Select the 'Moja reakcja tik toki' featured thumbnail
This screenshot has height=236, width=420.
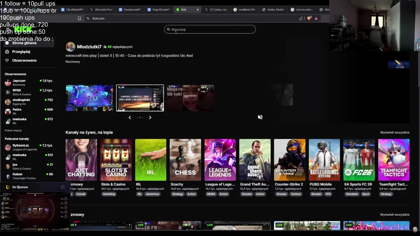tap(190, 98)
